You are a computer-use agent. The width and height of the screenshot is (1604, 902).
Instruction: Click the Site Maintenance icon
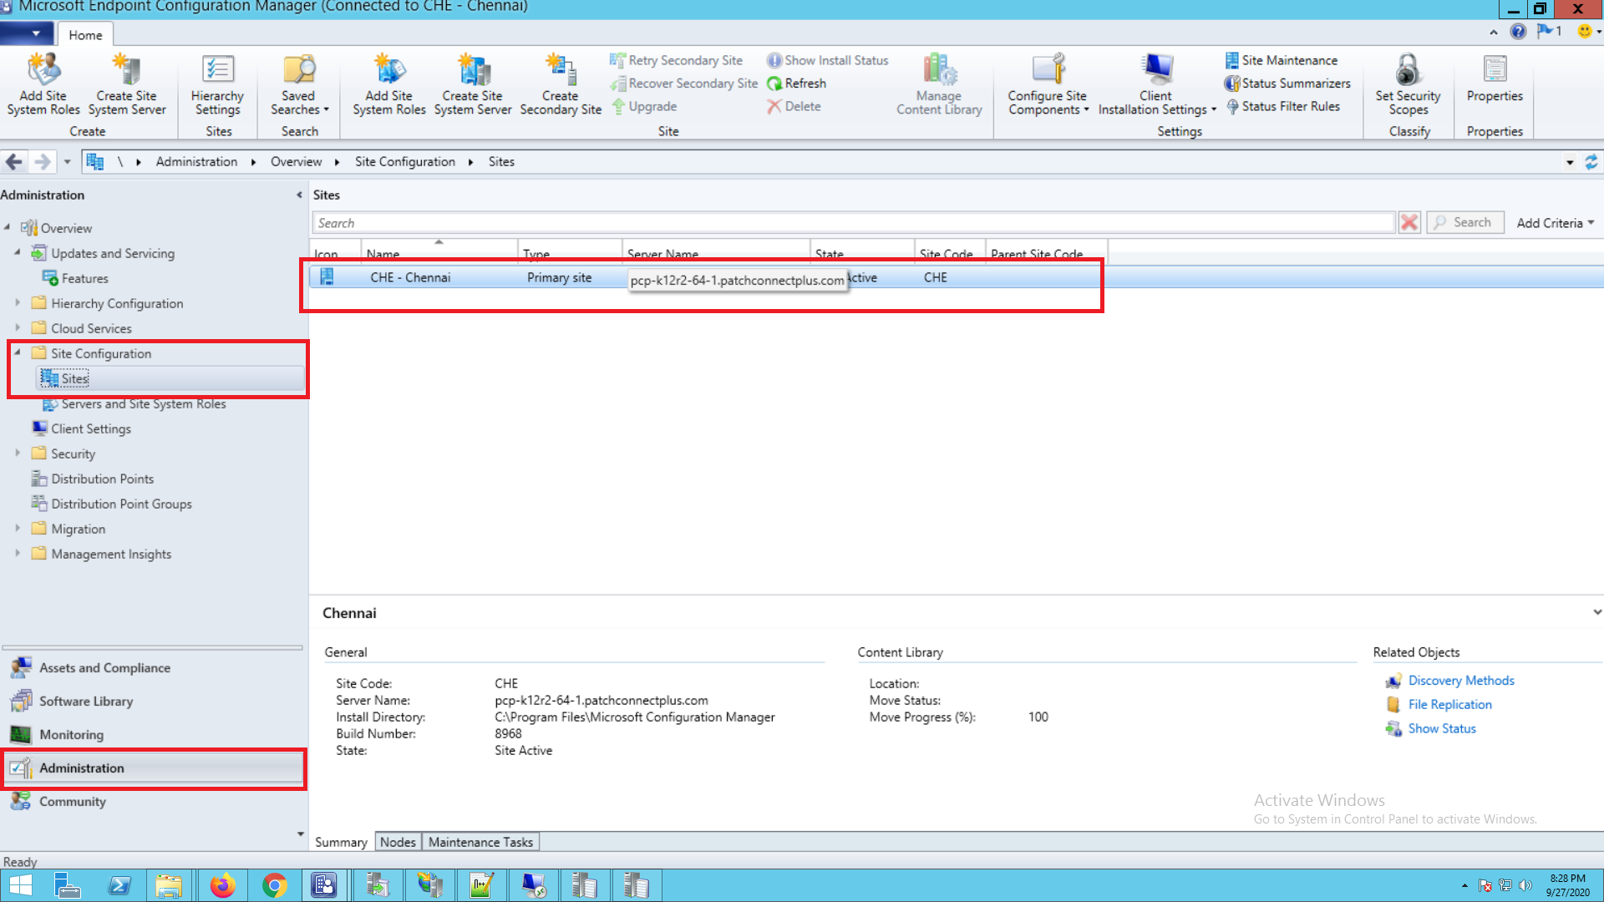click(x=1232, y=60)
